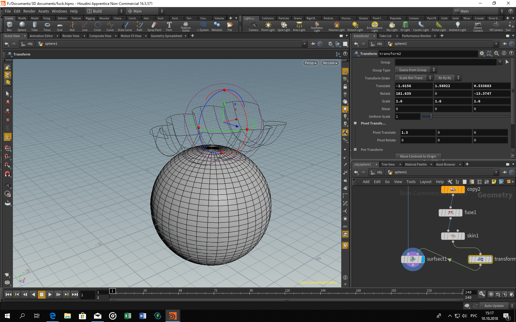Add a Point Light from shelf
The height and width of the screenshot is (322, 516).
coord(268,26)
